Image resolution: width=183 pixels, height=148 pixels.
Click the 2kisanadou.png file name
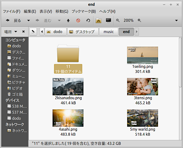[x=68, y=98]
